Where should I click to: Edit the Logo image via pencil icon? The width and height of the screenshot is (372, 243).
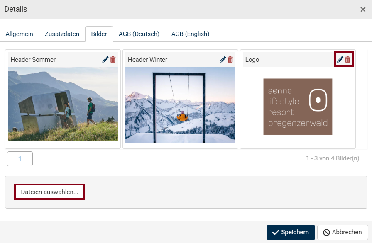pos(340,59)
